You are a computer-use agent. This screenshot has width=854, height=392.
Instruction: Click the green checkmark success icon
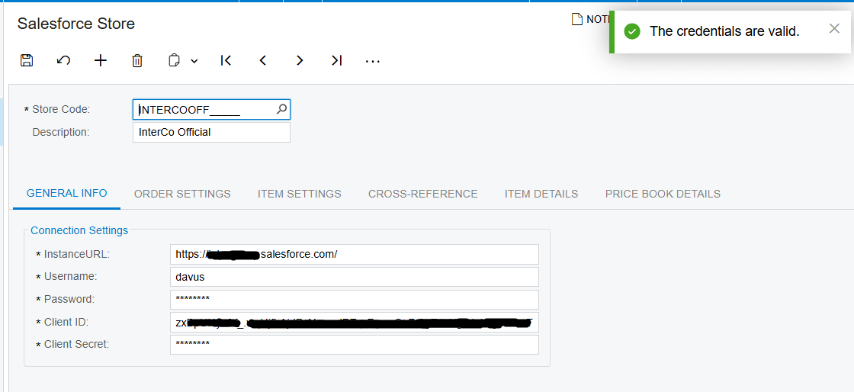click(632, 31)
